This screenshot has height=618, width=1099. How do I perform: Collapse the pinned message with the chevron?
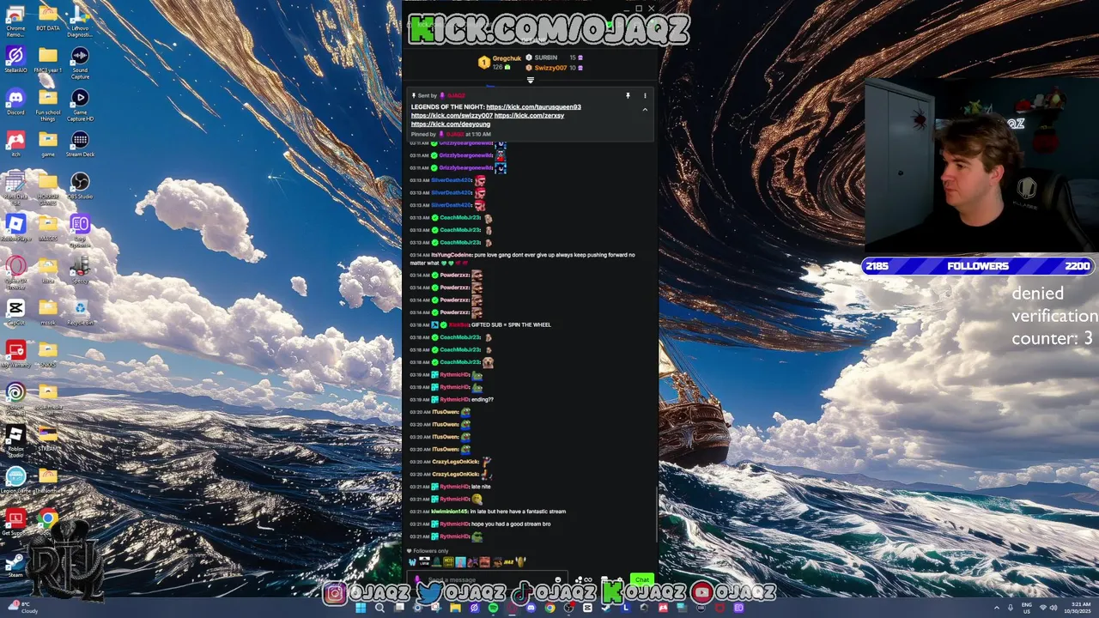click(x=645, y=109)
